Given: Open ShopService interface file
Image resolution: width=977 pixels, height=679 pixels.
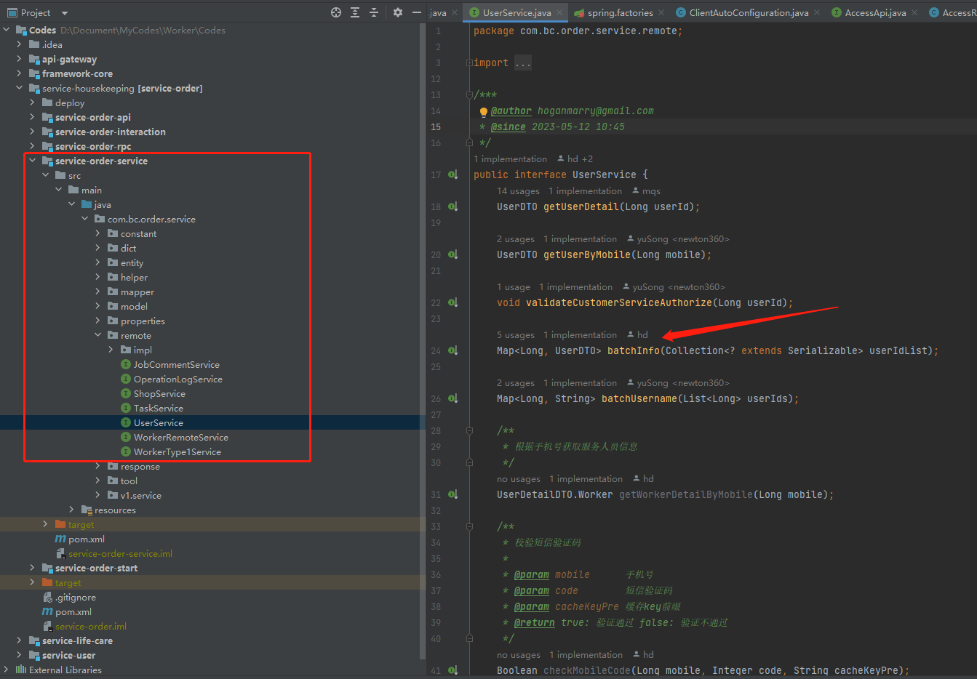Looking at the screenshot, I should coord(159,393).
